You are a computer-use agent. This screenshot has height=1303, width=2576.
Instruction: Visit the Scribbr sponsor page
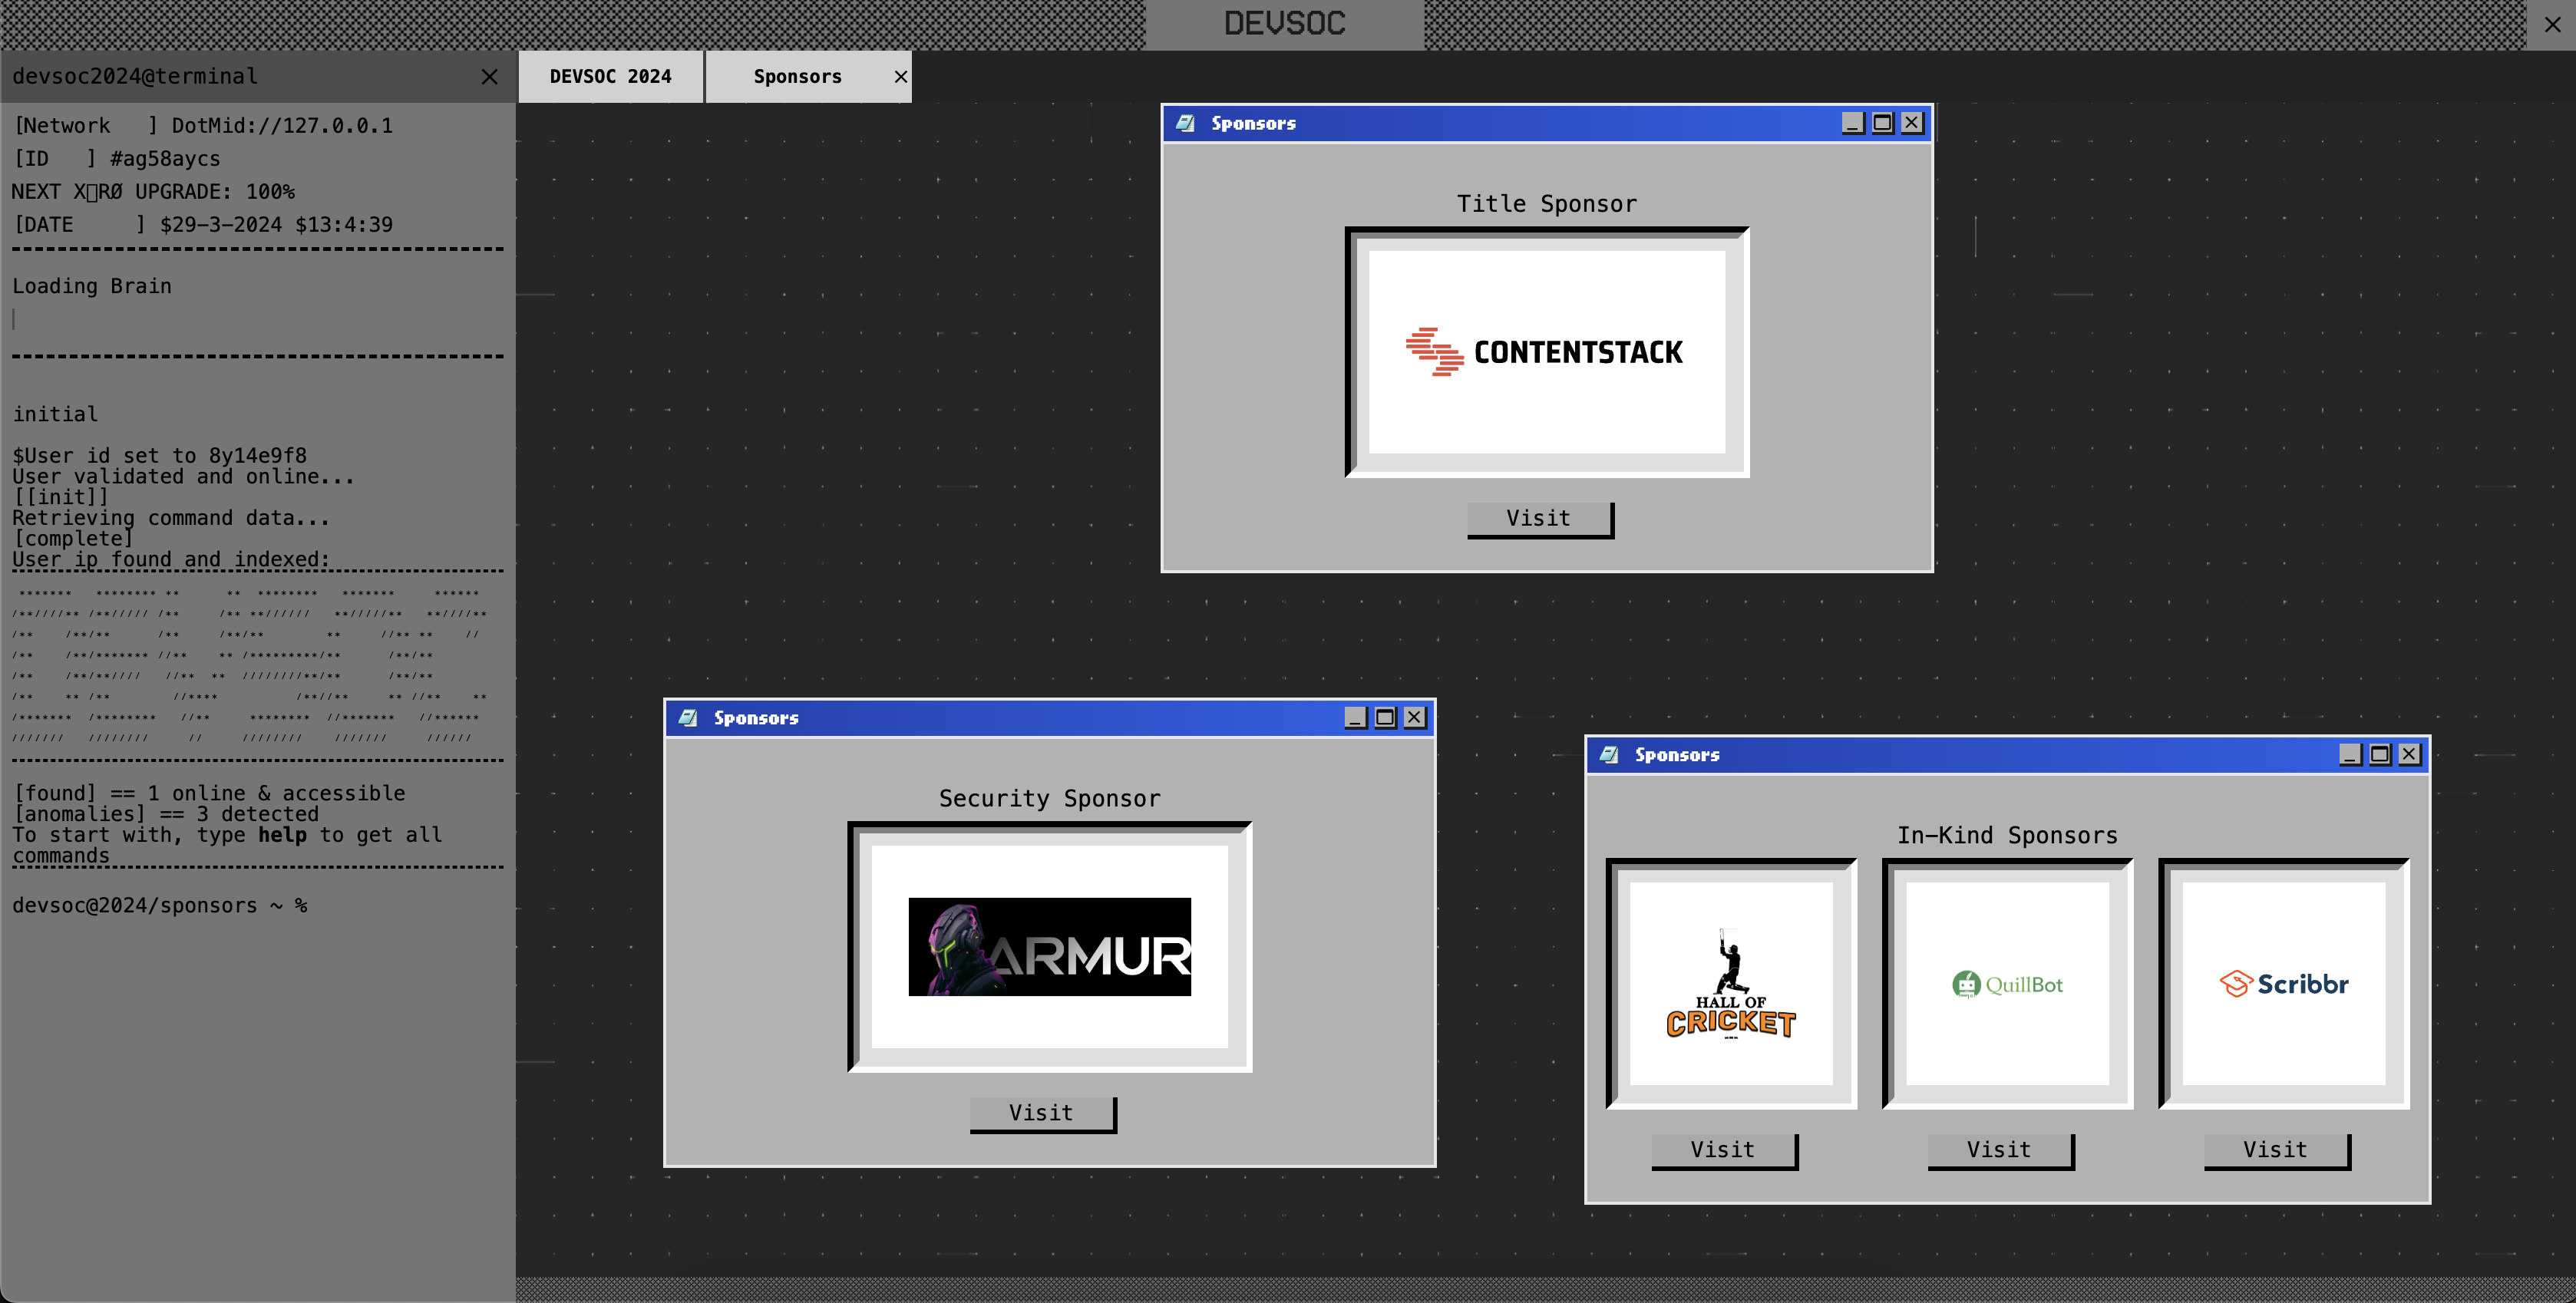(x=2276, y=1151)
